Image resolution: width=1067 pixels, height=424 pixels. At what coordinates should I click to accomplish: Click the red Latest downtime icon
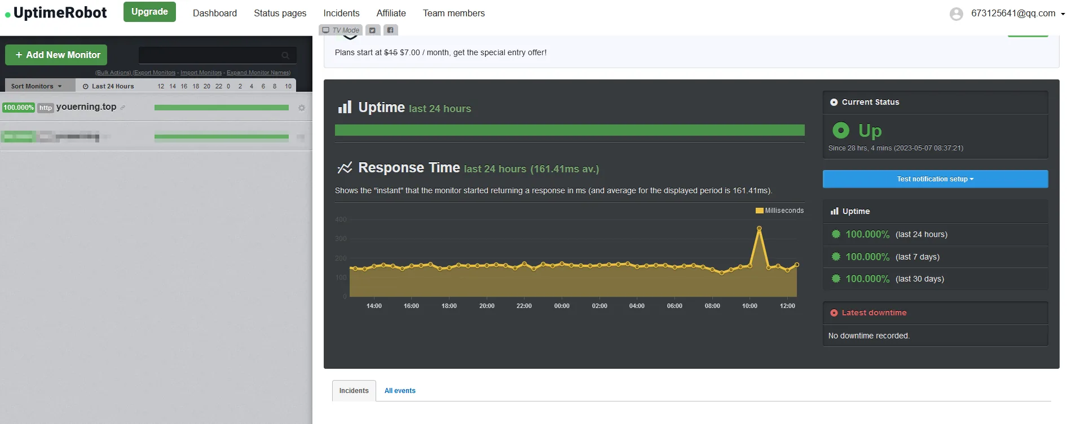click(834, 313)
